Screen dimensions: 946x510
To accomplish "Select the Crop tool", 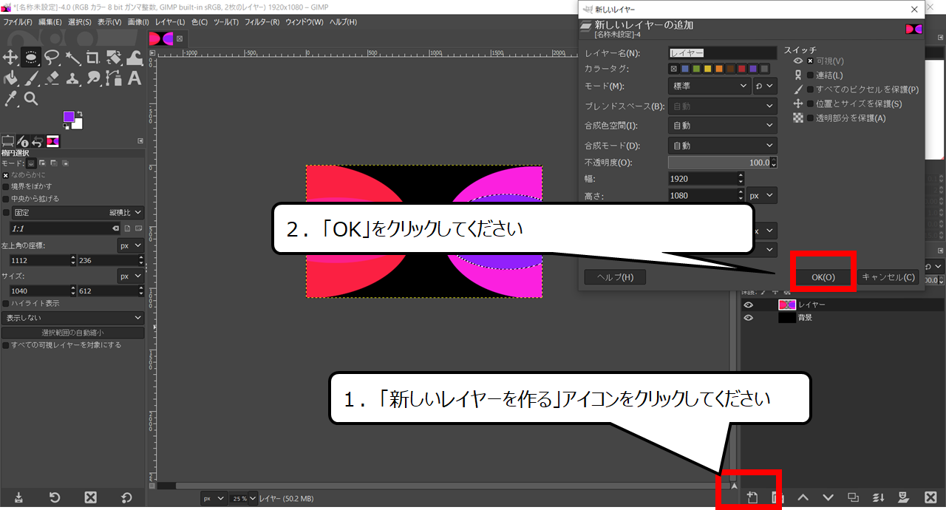I will [x=93, y=58].
